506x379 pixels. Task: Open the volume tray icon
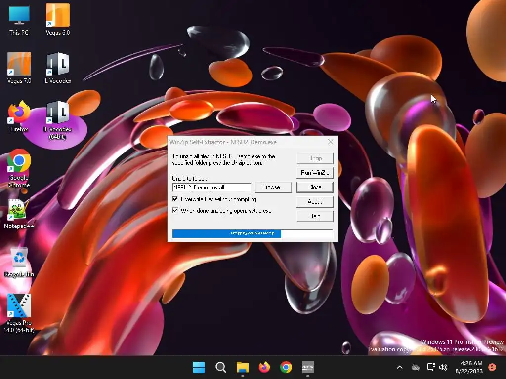point(443,367)
